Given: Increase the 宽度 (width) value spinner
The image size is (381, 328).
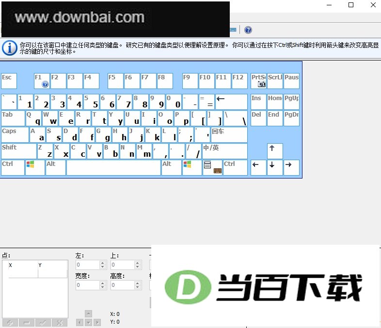Looking at the screenshot, I should coord(103,283).
